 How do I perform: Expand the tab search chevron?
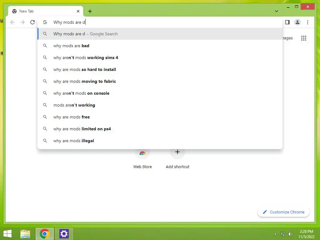[276, 11]
